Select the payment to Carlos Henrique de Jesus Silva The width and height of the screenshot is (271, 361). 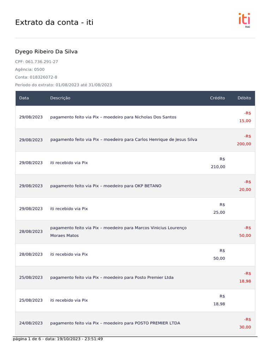coord(124,140)
